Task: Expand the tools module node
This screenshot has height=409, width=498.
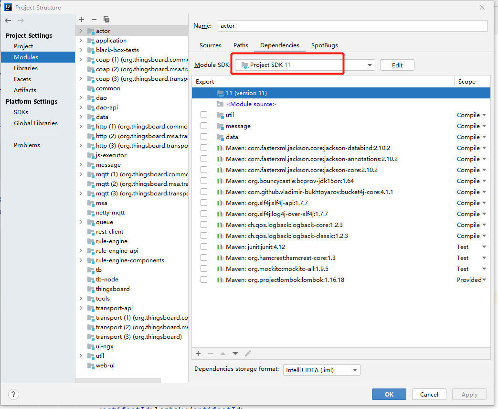Action: click(81, 299)
